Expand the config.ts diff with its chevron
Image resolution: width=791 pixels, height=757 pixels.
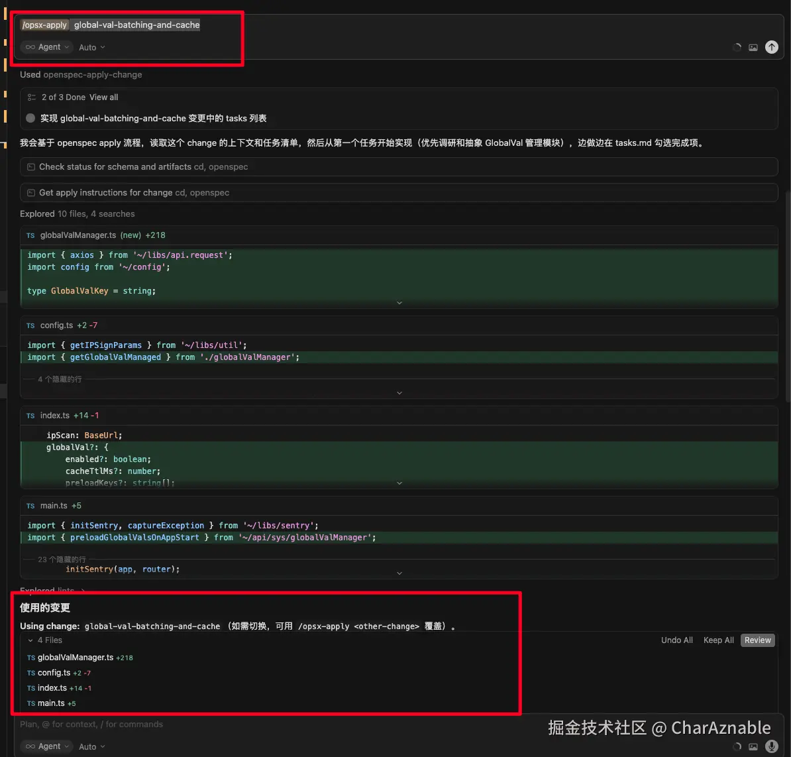(399, 392)
